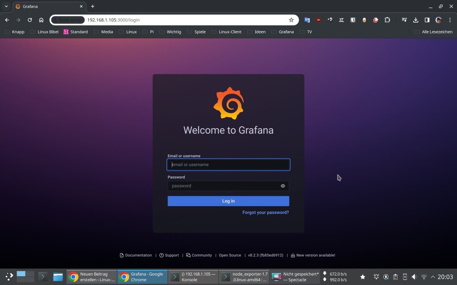Launch Konsole from the taskbar launcher
Viewport: 457px width, 285px height.
pyautogui.click(x=43, y=277)
